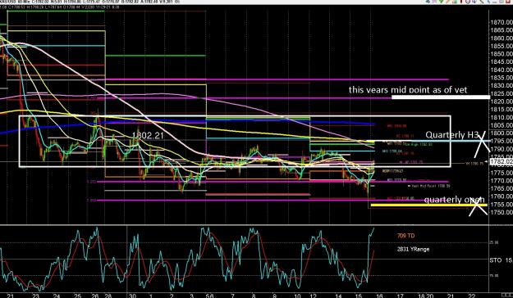The height and width of the screenshot is (298, 513).
Task: Click date 23 on time axis
Action: pos(35,296)
